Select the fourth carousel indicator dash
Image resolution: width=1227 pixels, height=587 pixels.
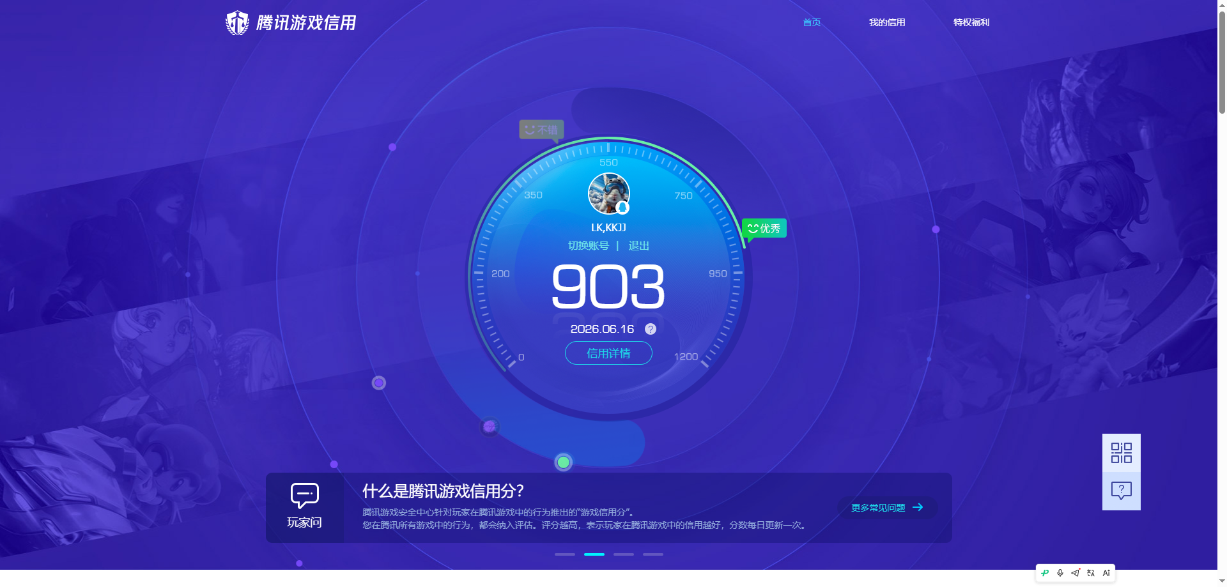(x=653, y=554)
